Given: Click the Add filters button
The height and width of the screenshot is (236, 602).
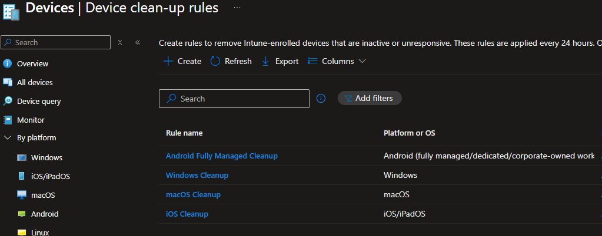Looking at the screenshot, I should [369, 98].
